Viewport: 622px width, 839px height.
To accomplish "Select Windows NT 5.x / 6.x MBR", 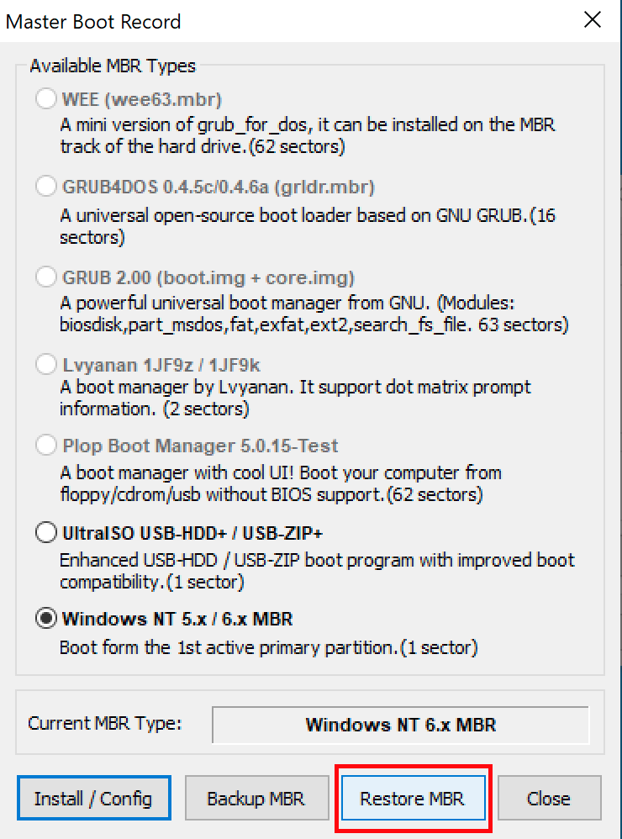I will click(x=45, y=620).
